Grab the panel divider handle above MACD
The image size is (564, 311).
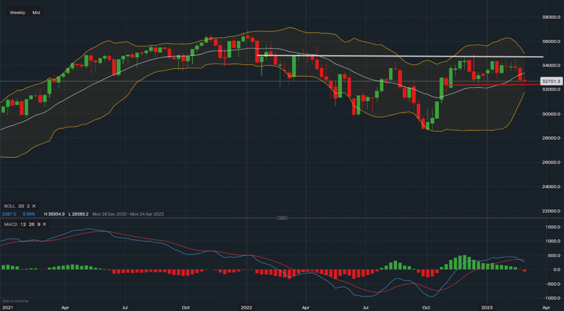(282, 218)
